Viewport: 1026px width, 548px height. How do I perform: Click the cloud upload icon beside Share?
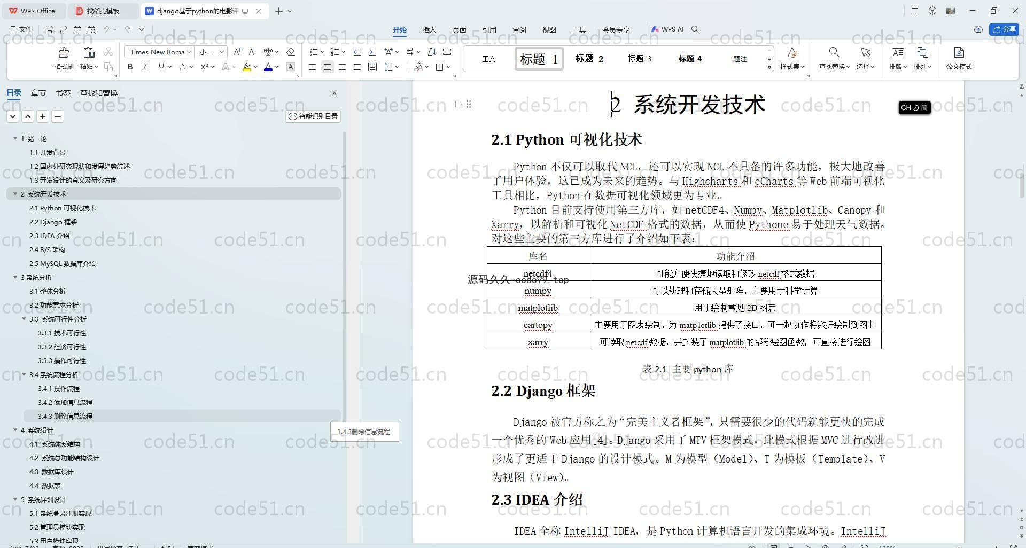[978, 29]
